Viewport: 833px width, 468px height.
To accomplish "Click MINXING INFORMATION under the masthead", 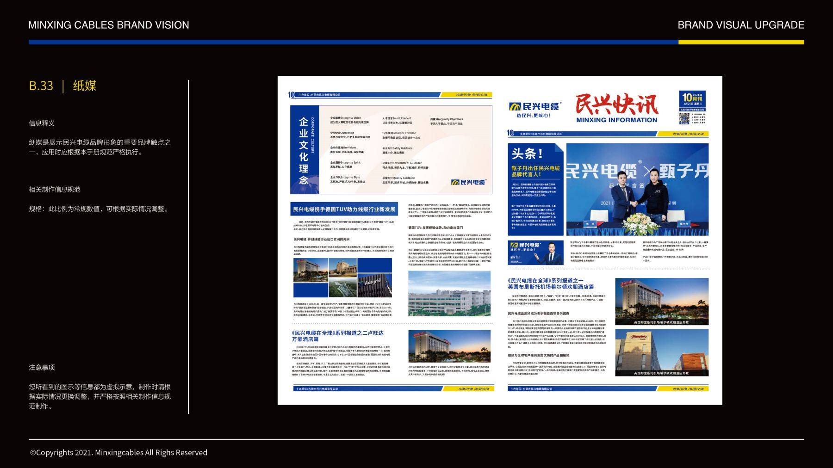I will tap(617, 120).
